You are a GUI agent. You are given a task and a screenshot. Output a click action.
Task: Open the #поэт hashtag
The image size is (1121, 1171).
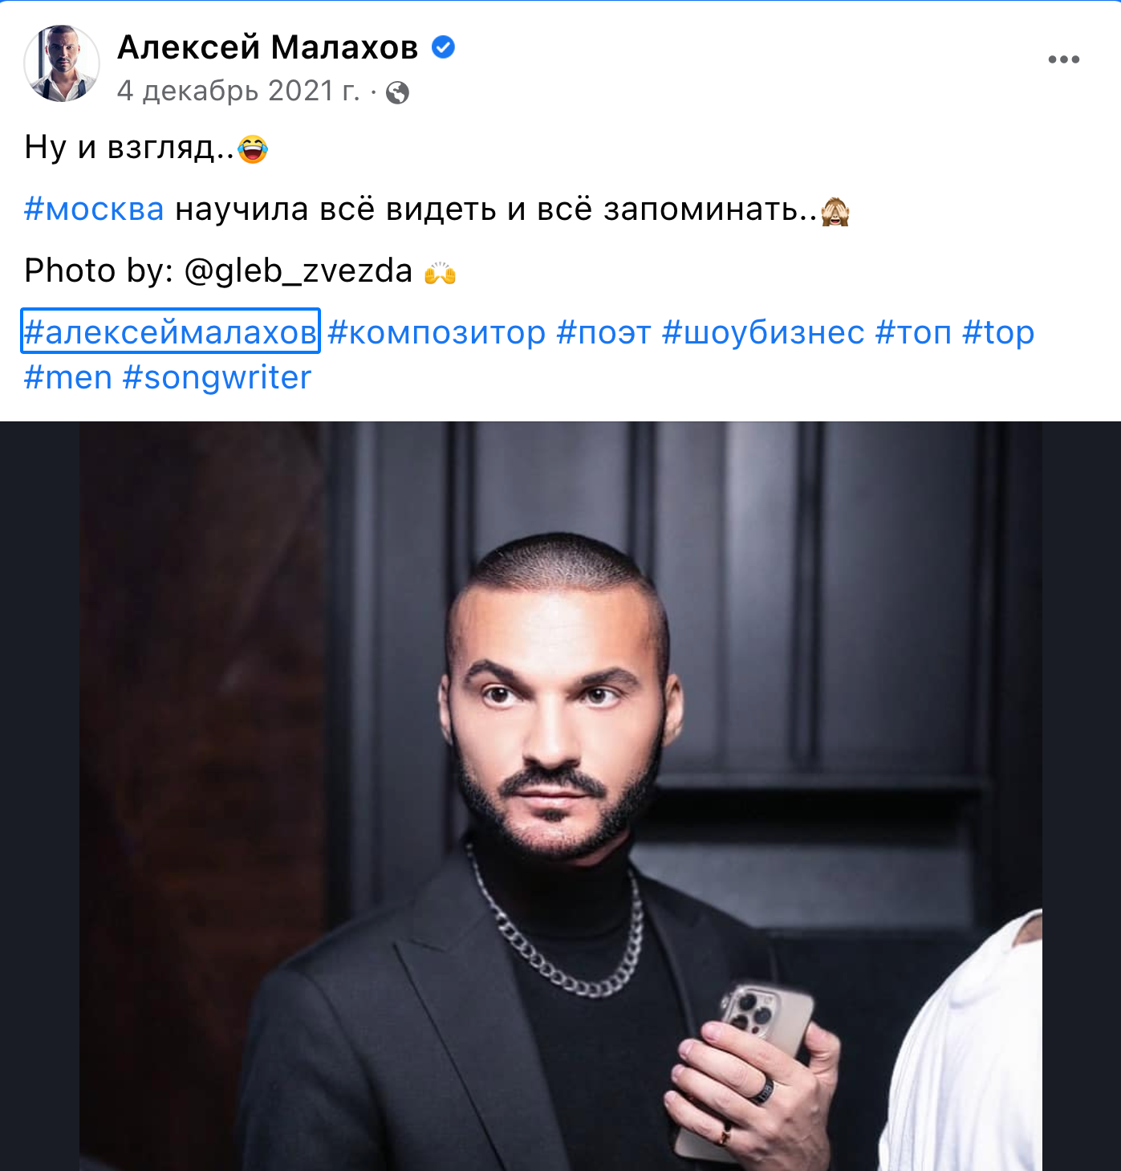[603, 332]
